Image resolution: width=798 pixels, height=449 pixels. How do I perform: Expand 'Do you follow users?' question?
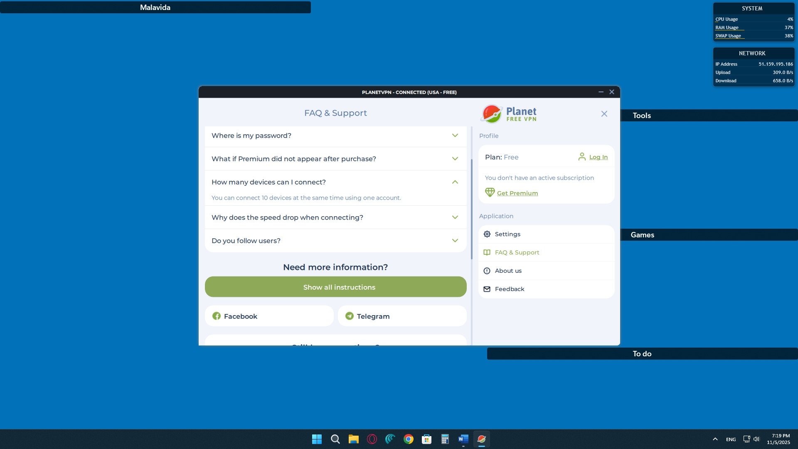click(x=335, y=241)
